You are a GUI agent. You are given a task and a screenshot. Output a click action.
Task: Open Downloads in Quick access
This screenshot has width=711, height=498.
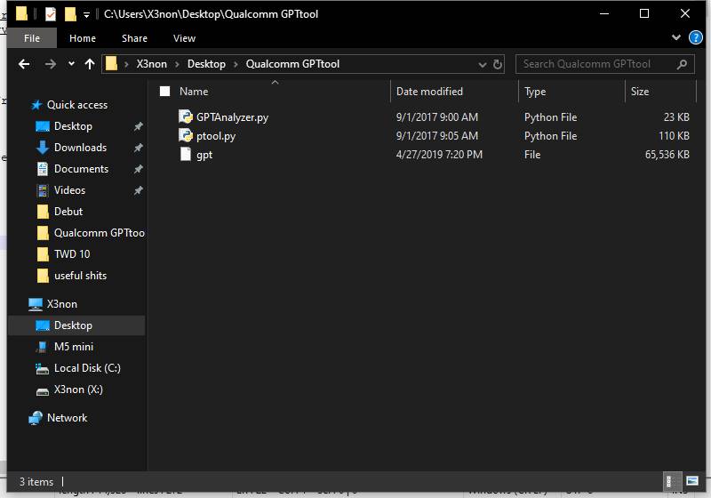(80, 148)
